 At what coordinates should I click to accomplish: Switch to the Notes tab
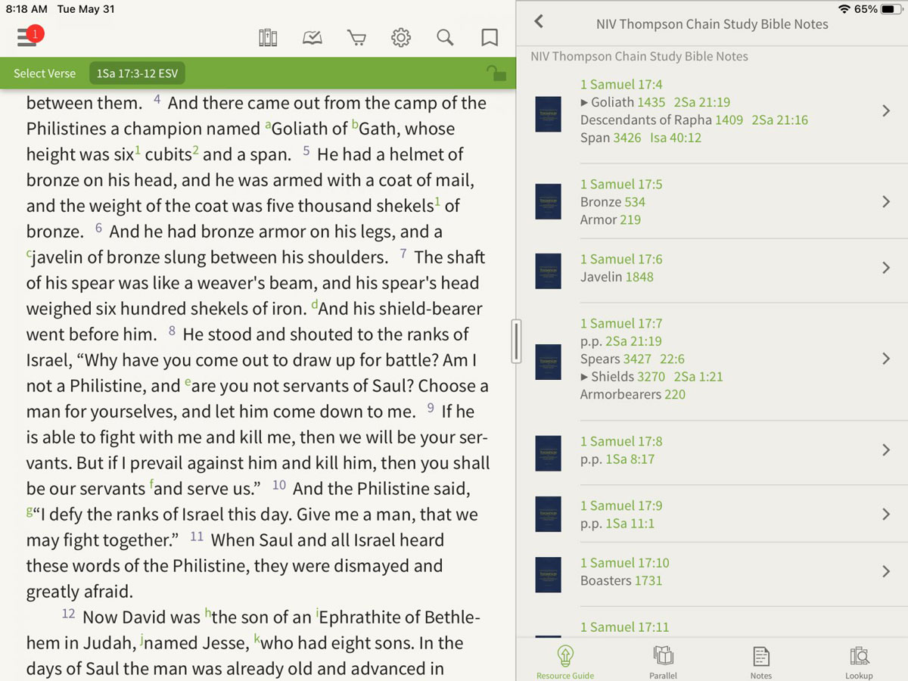tap(760, 662)
